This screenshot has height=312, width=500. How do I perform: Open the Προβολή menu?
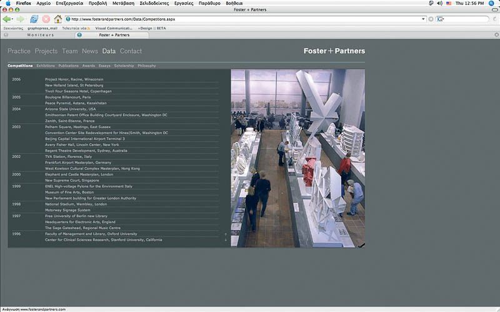point(97,3)
